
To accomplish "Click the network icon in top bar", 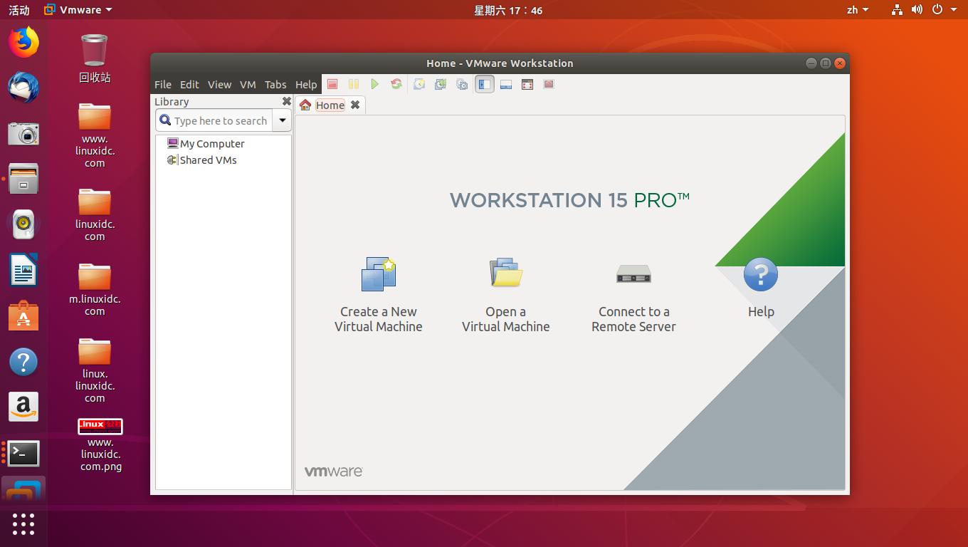I will coord(897,10).
